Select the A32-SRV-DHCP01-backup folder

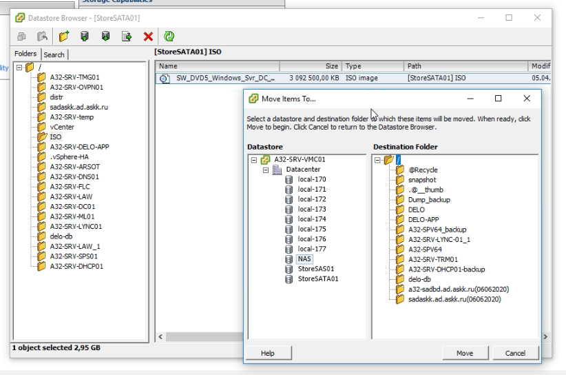click(x=446, y=270)
